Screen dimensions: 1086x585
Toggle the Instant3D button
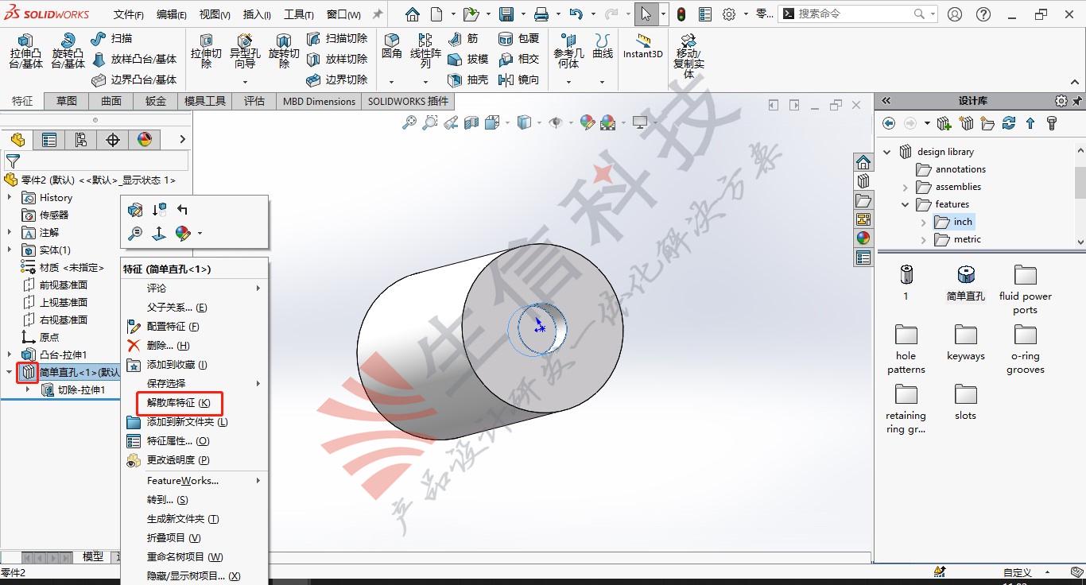click(642, 47)
